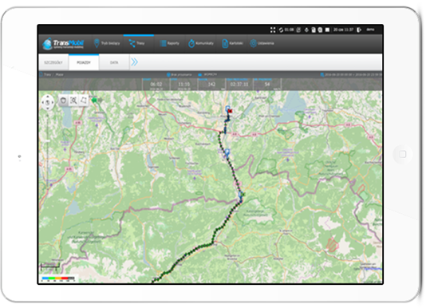Toggle fullscreen with the expand icon
Screen dimensions: 430x308
pos(273,30)
